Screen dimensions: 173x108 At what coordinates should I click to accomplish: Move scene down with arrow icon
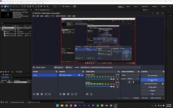[49, 94]
